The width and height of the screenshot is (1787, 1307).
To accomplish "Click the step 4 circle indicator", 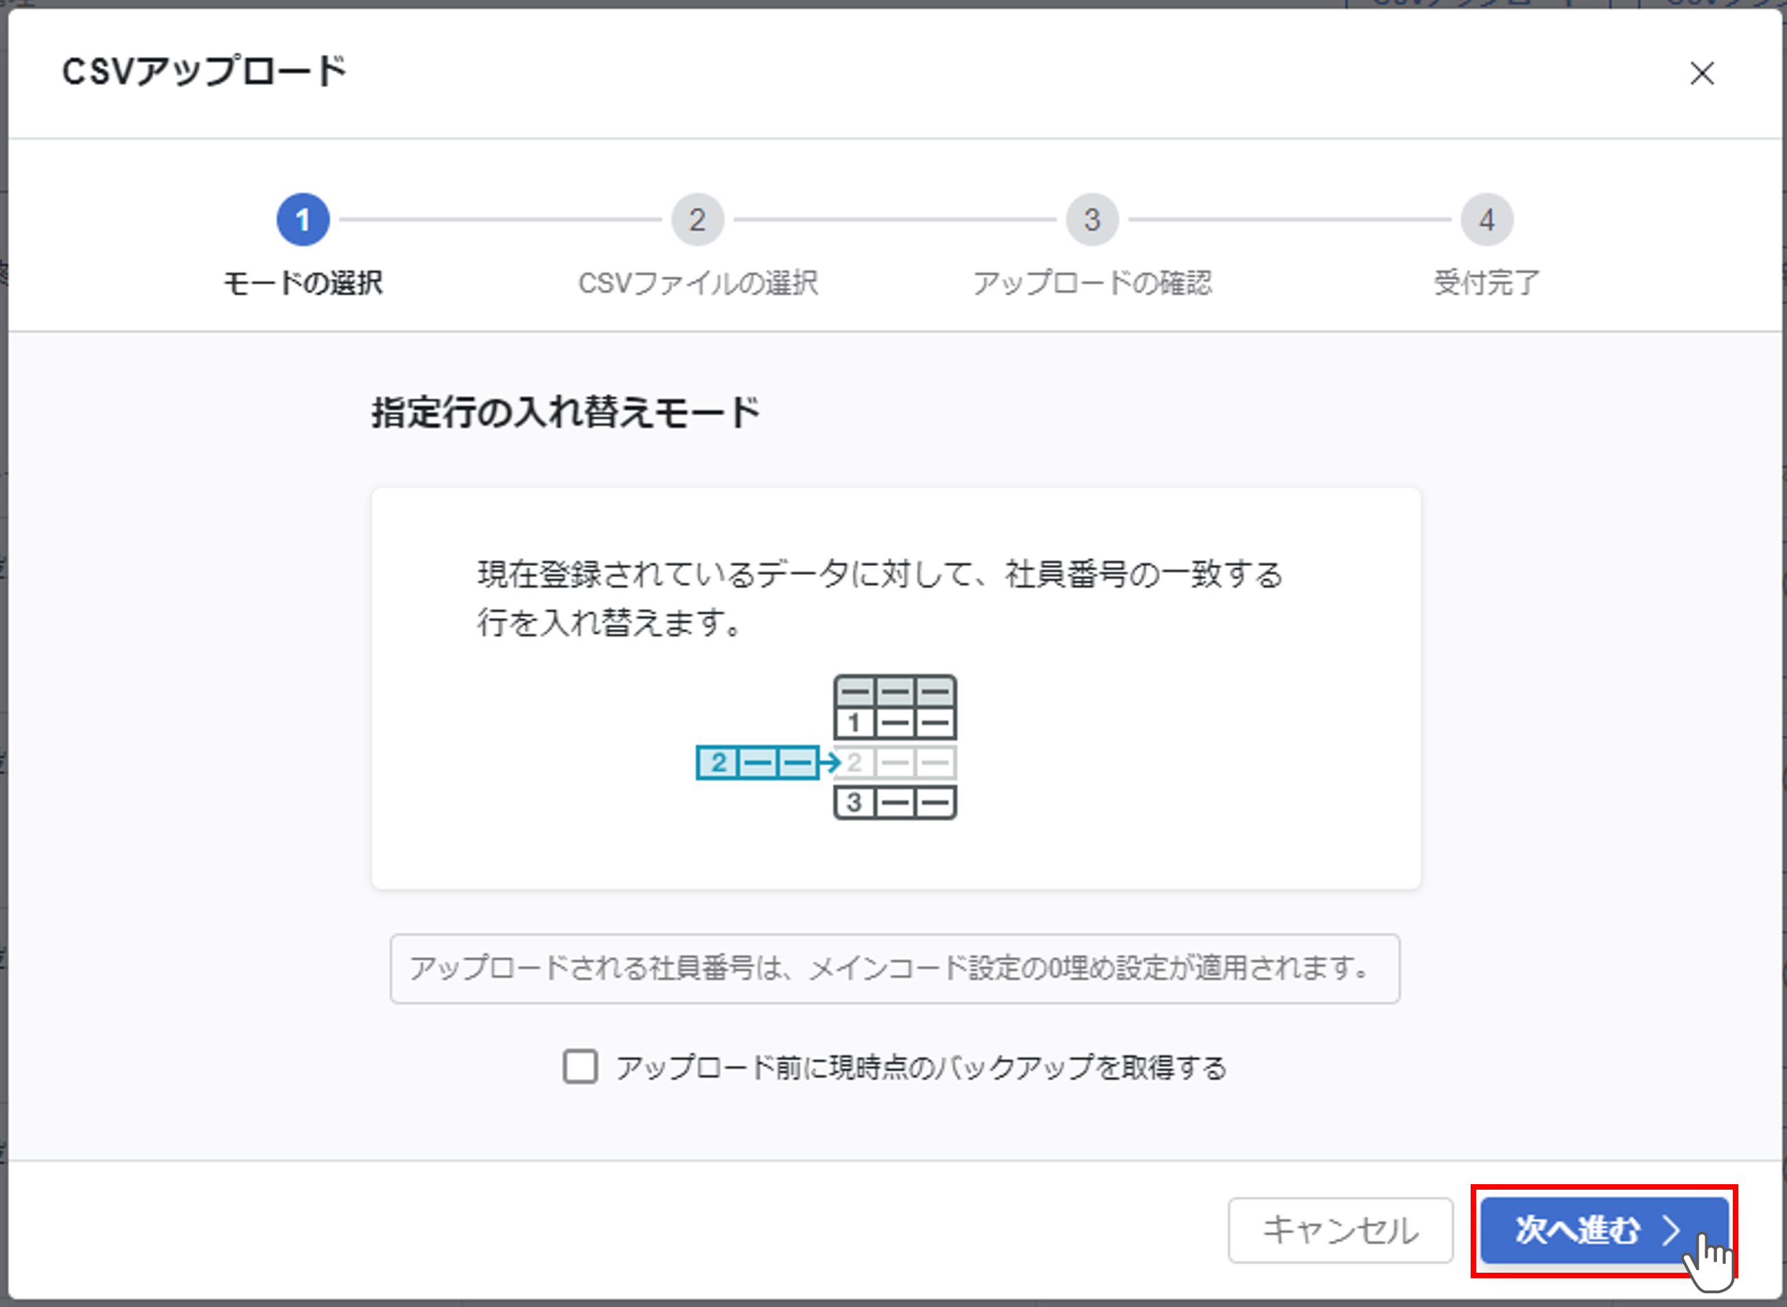I will (x=1486, y=220).
